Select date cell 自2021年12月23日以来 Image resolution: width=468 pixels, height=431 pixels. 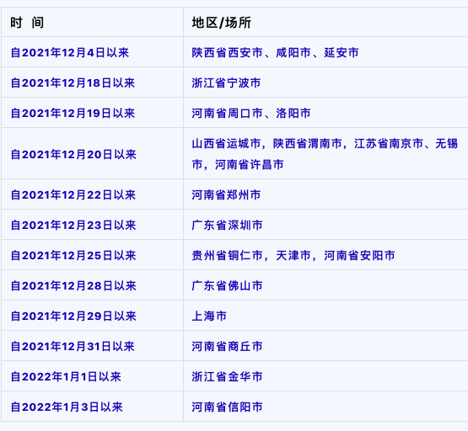pos(73,225)
